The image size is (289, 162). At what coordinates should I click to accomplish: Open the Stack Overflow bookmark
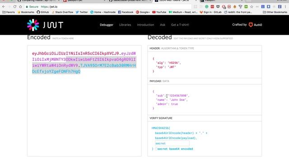click(62, 12)
